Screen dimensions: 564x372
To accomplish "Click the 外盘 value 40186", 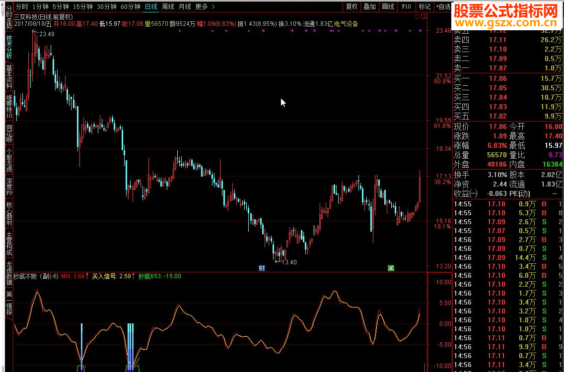I will [x=497, y=164].
